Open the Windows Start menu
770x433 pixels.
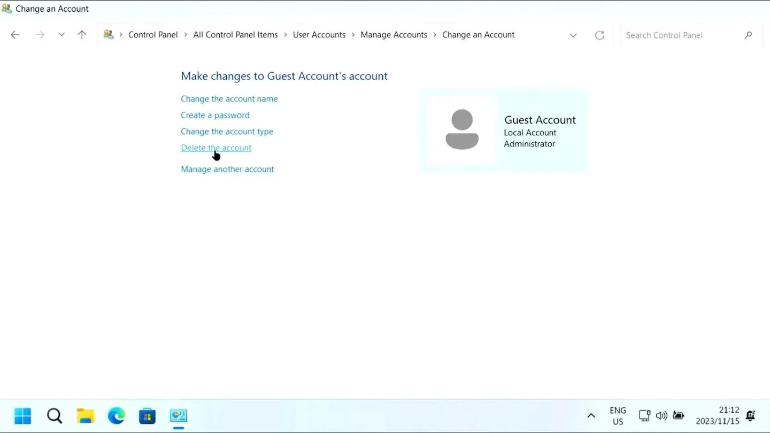(23, 415)
